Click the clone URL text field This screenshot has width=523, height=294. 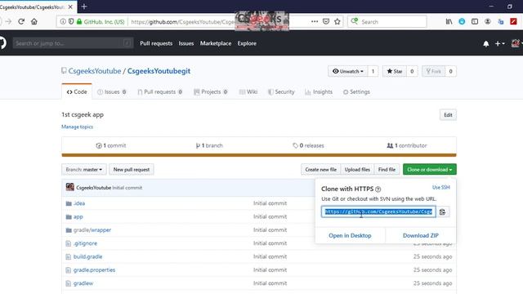click(378, 212)
